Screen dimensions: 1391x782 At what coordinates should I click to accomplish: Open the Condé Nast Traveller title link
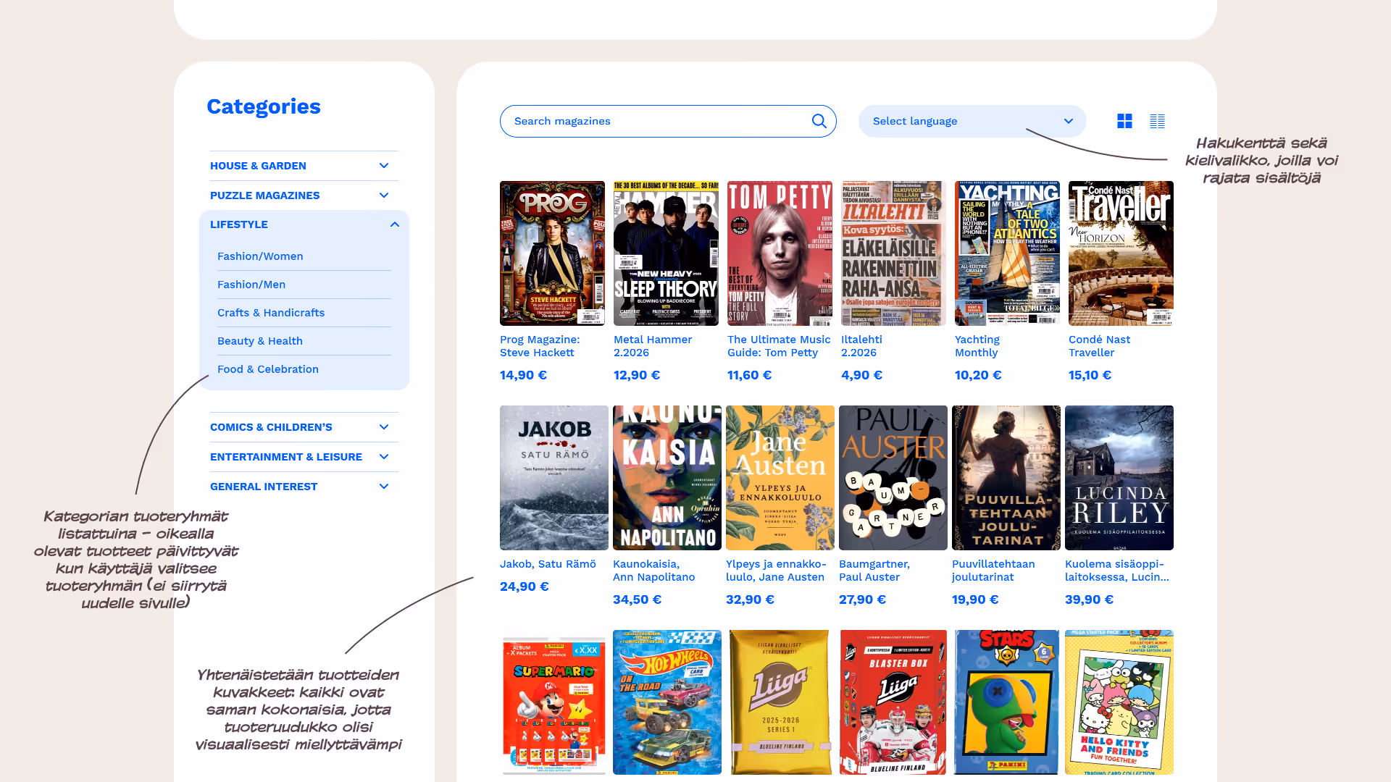click(1099, 346)
